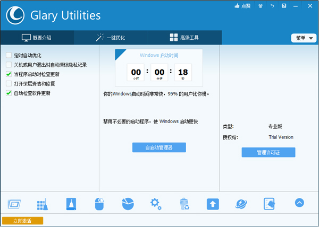The width and height of the screenshot is (319, 227).
Task: Open the notebook file eraser icon
Action: pyautogui.click(x=270, y=204)
